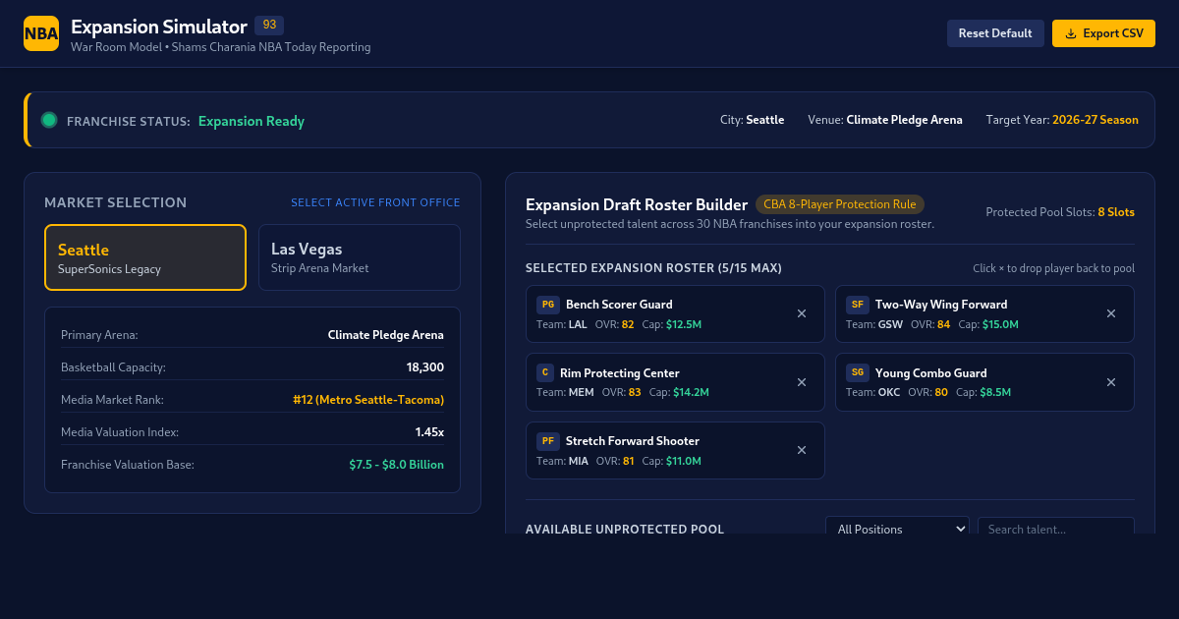Click the $14.2M cap value for MEM
The image size is (1179, 619).
pyautogui.click(x=691, y=392)
